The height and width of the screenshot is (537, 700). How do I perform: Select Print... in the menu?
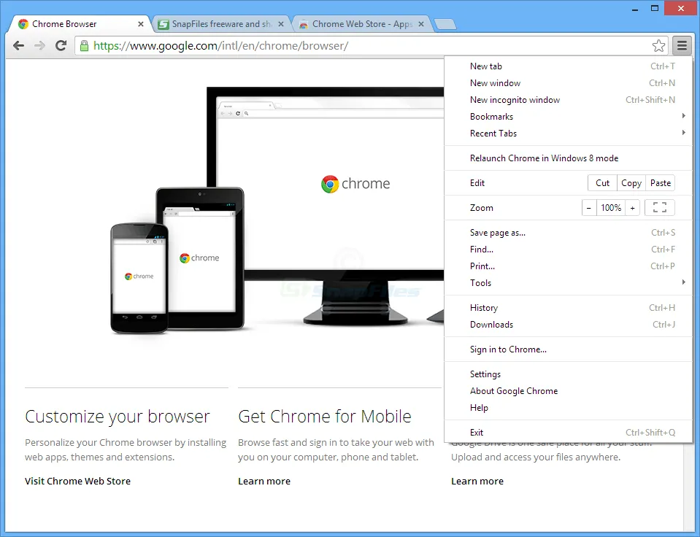point(569,266)
